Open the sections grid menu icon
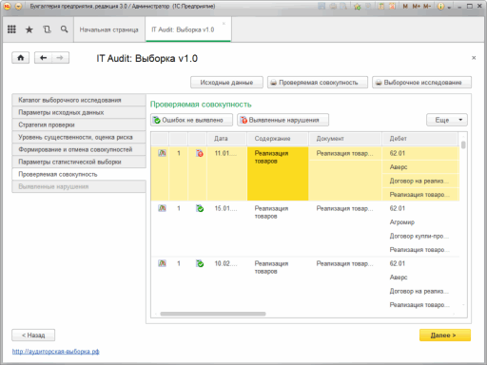487x365 pixels. [11, 29]
